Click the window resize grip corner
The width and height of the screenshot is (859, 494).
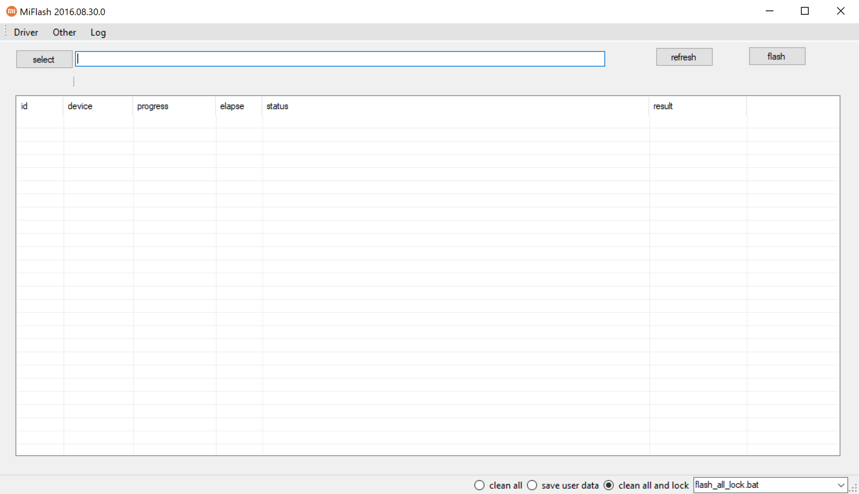(x=853, y=488)
